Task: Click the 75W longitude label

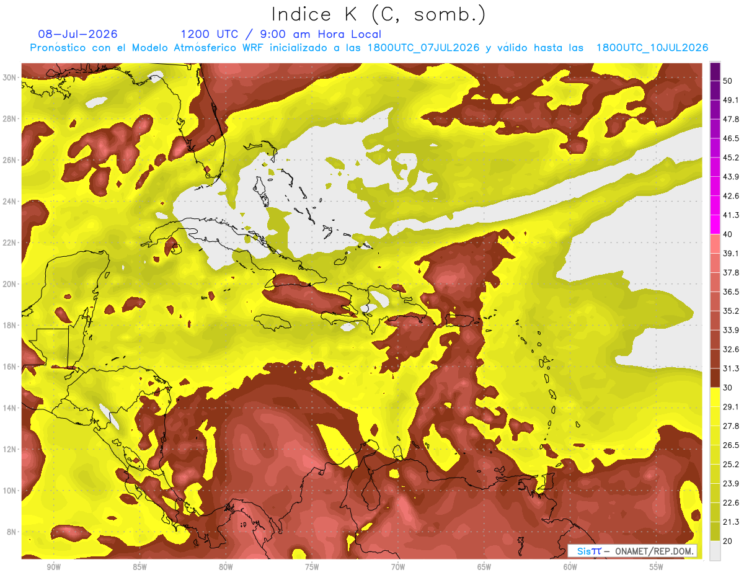Action: pyautogui.click(x=312, y=568)
